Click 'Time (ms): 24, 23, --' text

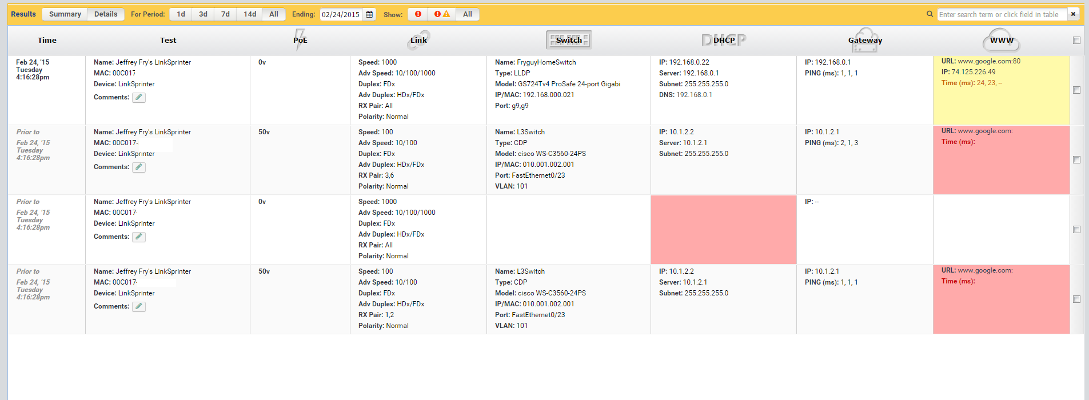tap(972, 83)
